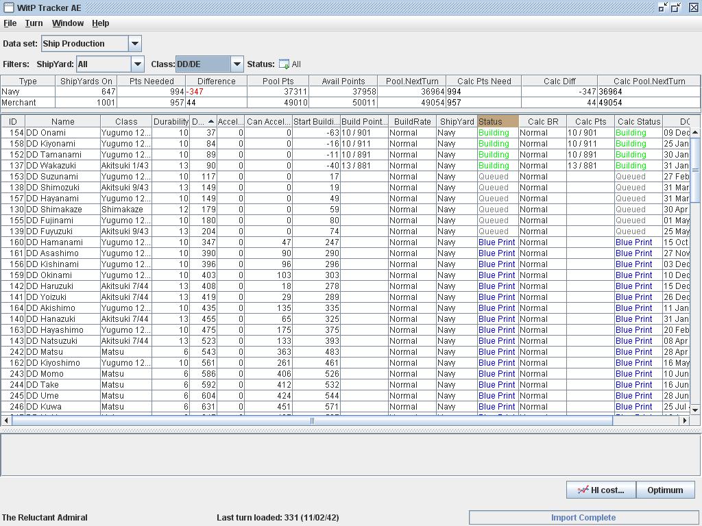This screenshot has height=526, width=702.
Task: Open the Class filter combo box arrow
Action: (237, 64)
